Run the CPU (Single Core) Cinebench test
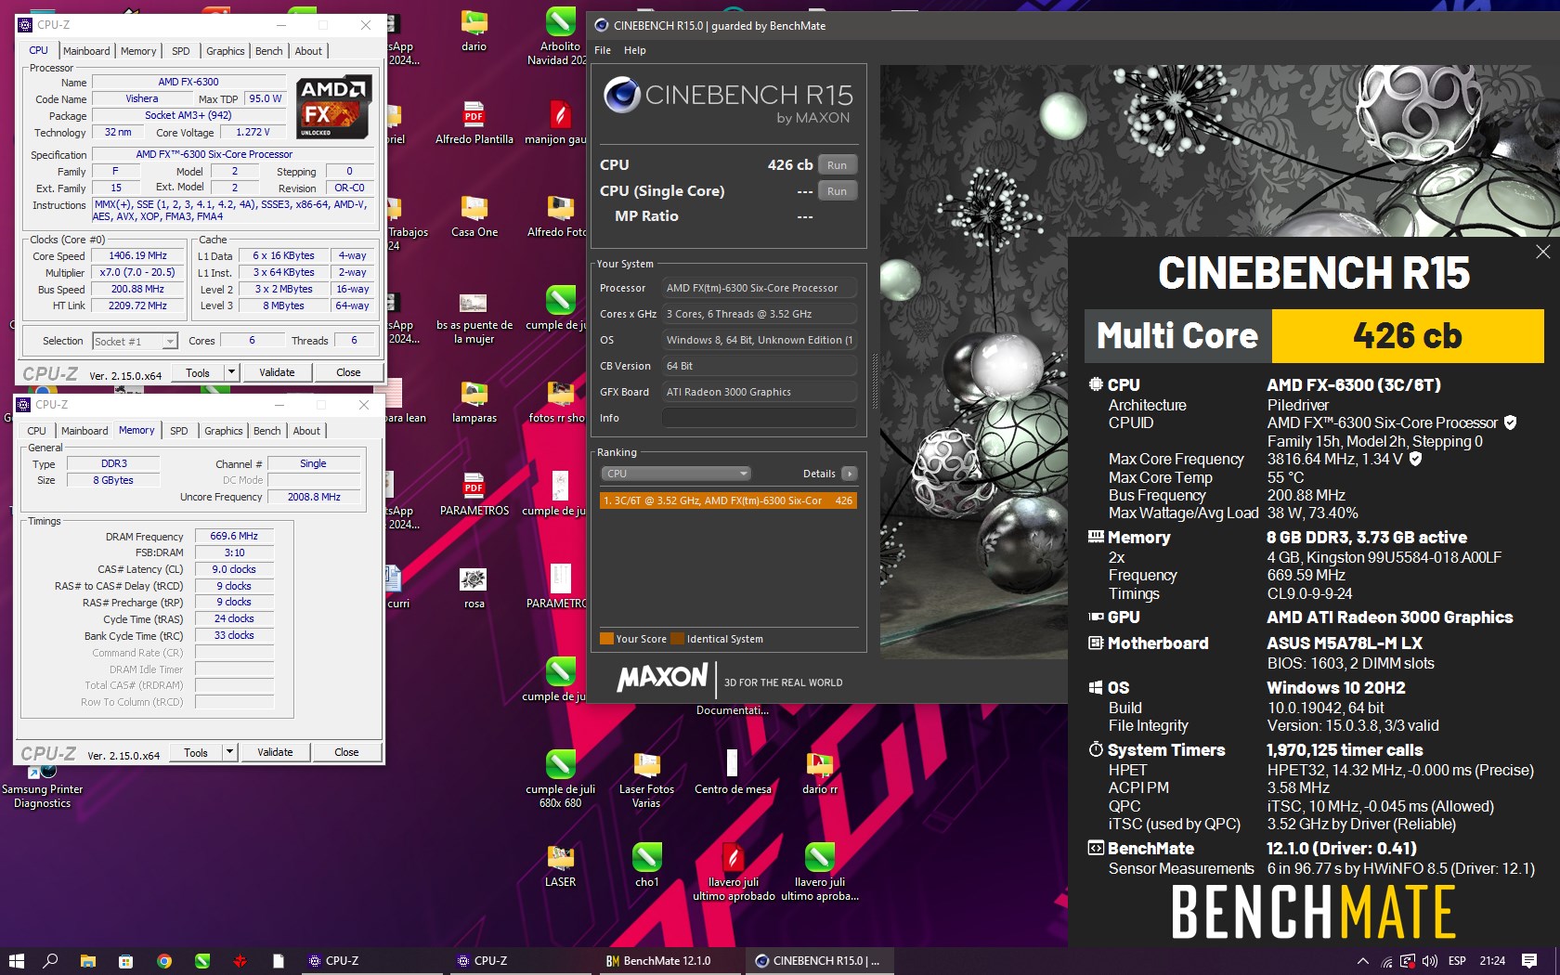This screenshot has width=1560, height=975. point(837,191)
